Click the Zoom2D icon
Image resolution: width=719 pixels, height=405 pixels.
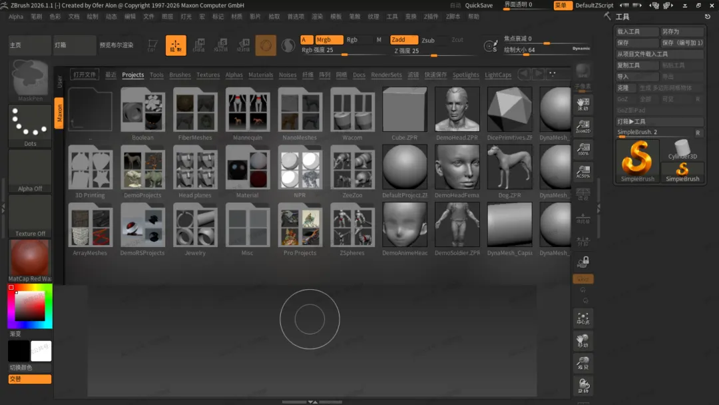coord(583,126)
